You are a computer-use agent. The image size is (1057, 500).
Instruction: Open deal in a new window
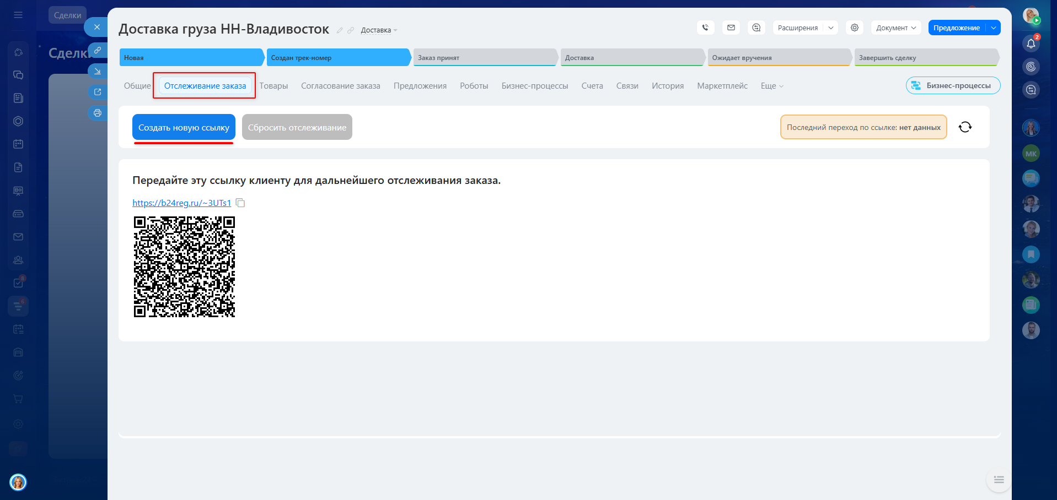(x=98, y=92)
